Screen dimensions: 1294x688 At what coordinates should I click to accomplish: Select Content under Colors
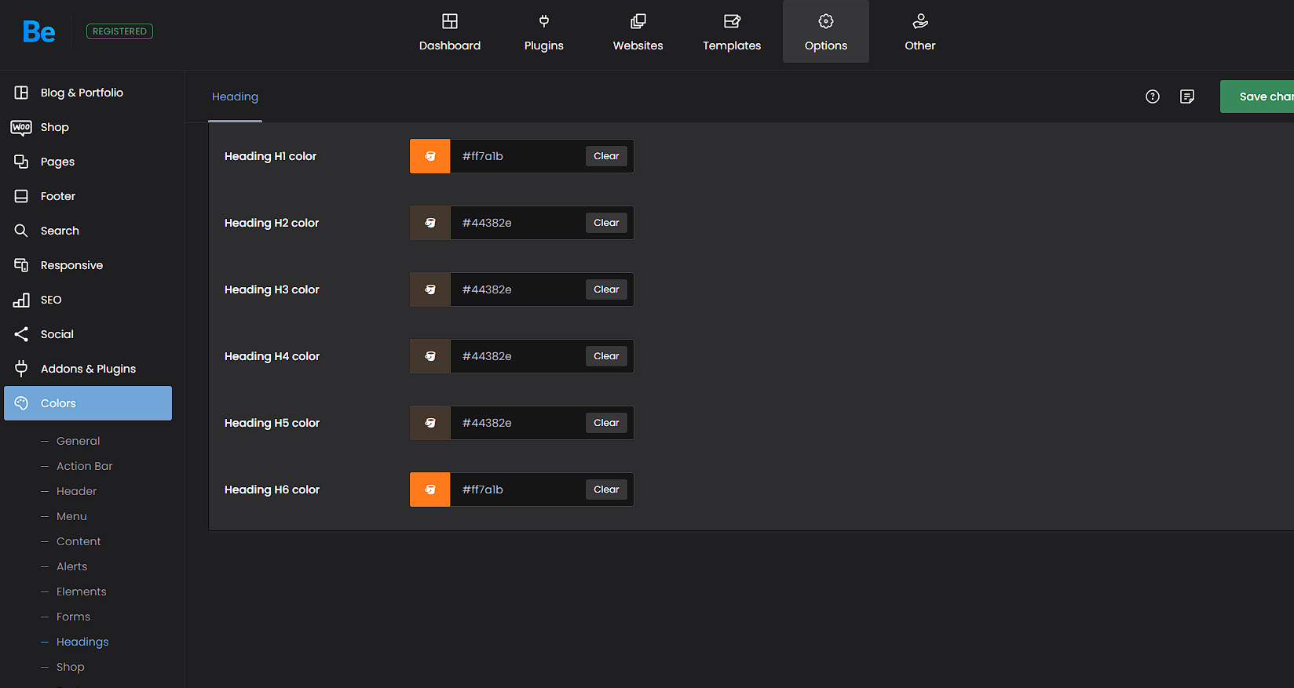[79, 541]
